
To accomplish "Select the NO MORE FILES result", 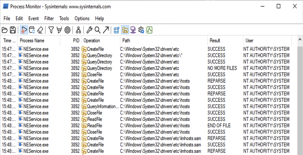I will pos(222,68).
